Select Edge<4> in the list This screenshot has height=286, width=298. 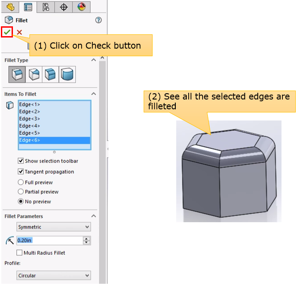[x=54, y=126]
